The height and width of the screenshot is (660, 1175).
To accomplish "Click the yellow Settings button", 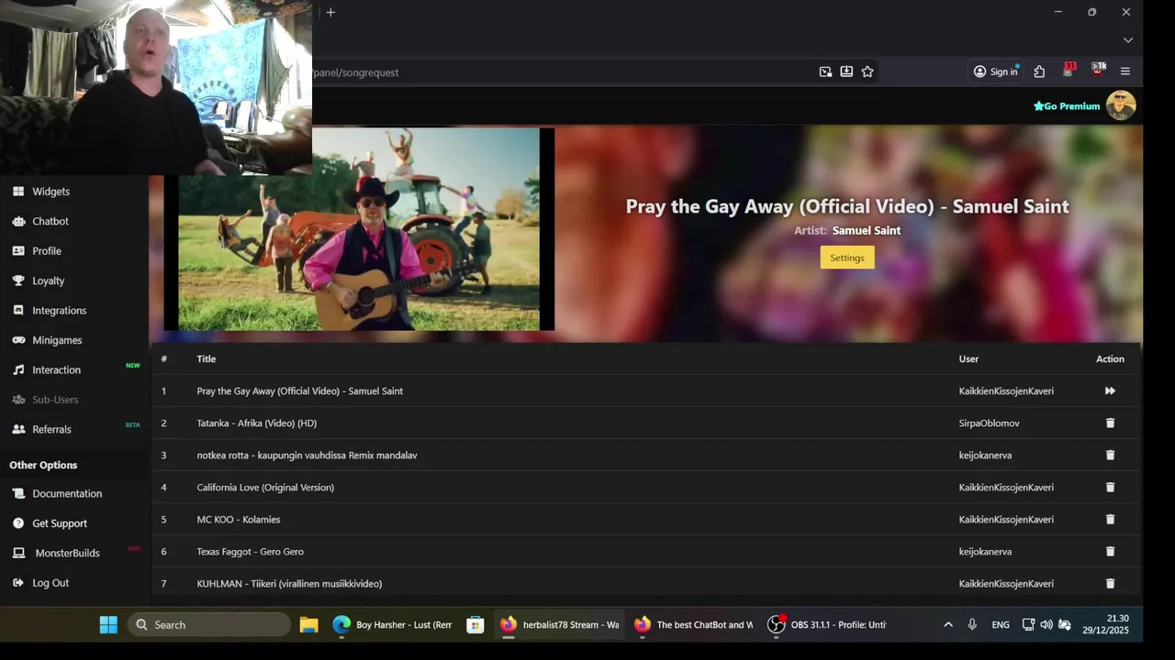I will (847, 258).
